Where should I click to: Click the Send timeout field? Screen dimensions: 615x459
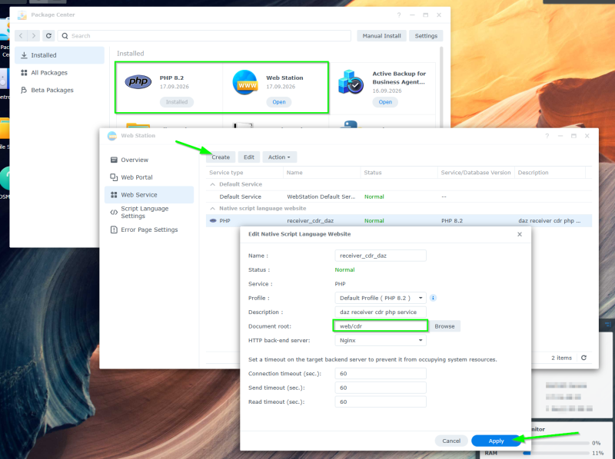point(381,388)
